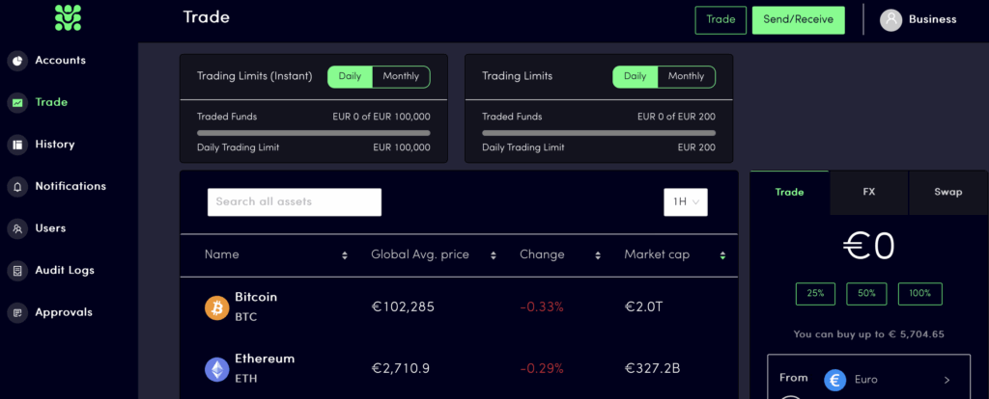Open Accounts via its pie chart icon
The width and height of the screenshot is (989, 399).
17,61
